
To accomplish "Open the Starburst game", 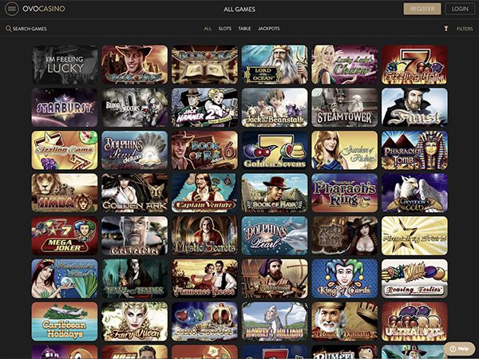I will pyautogui.click(x=65, y=108).
